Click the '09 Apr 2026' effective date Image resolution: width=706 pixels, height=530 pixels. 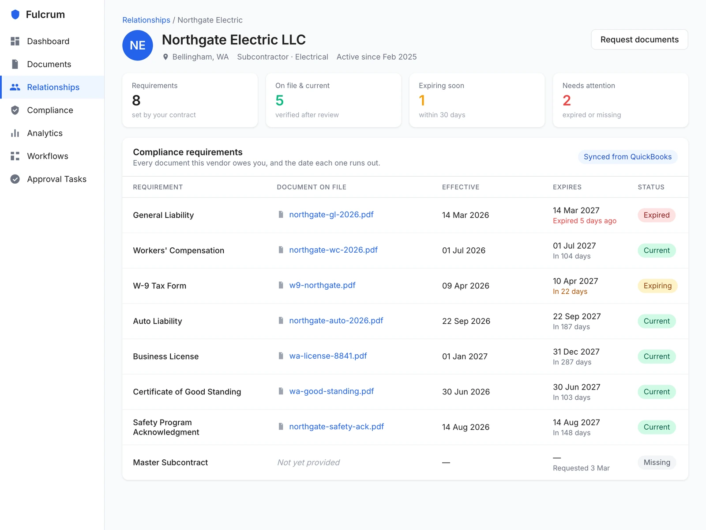click(466, 286)
